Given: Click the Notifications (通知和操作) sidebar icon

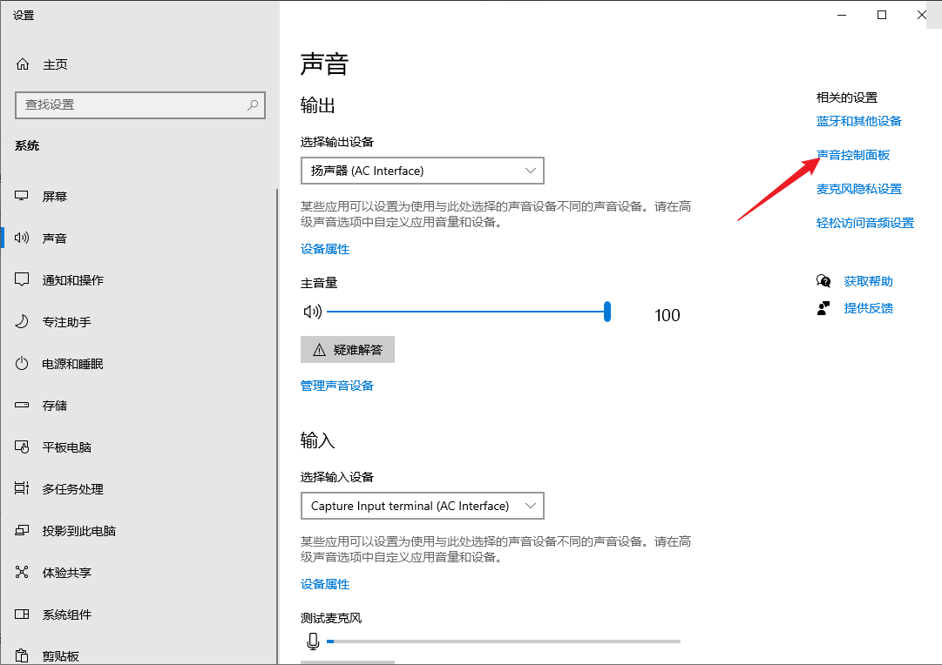Looking at the screenshot, I should (23, 280).
